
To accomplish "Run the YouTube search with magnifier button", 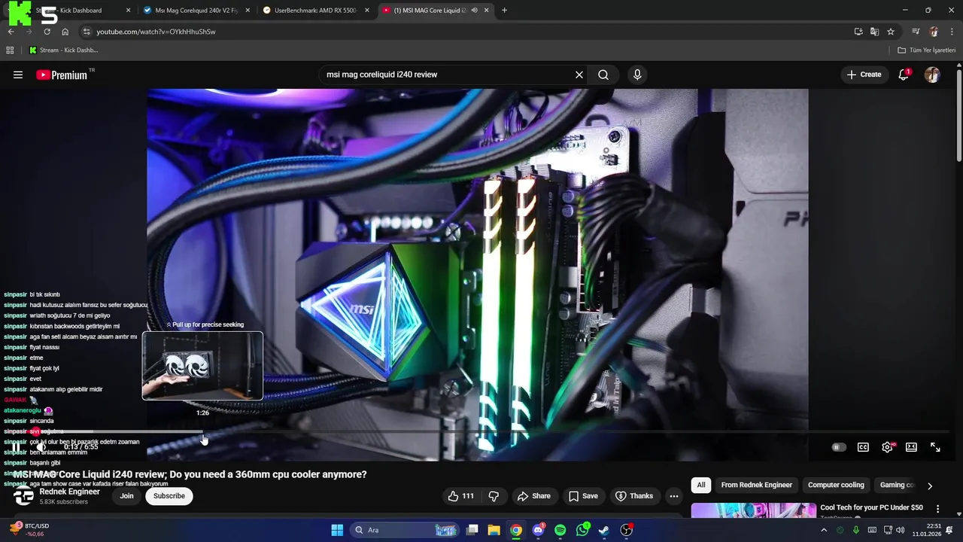I will tap(603, 75).
